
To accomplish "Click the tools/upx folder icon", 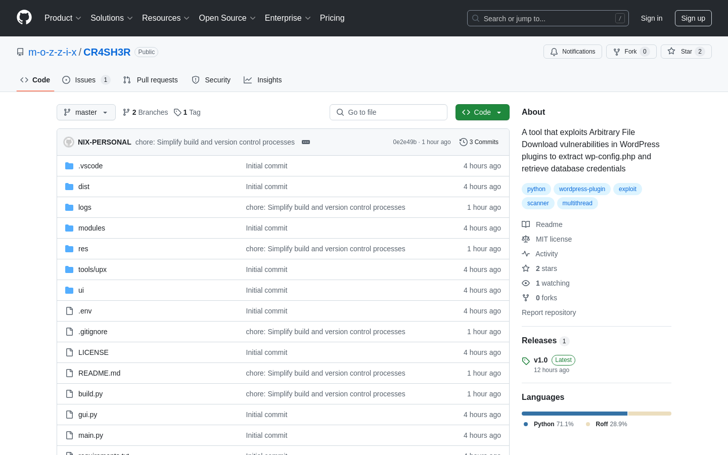I will click(x=69, y=269).
